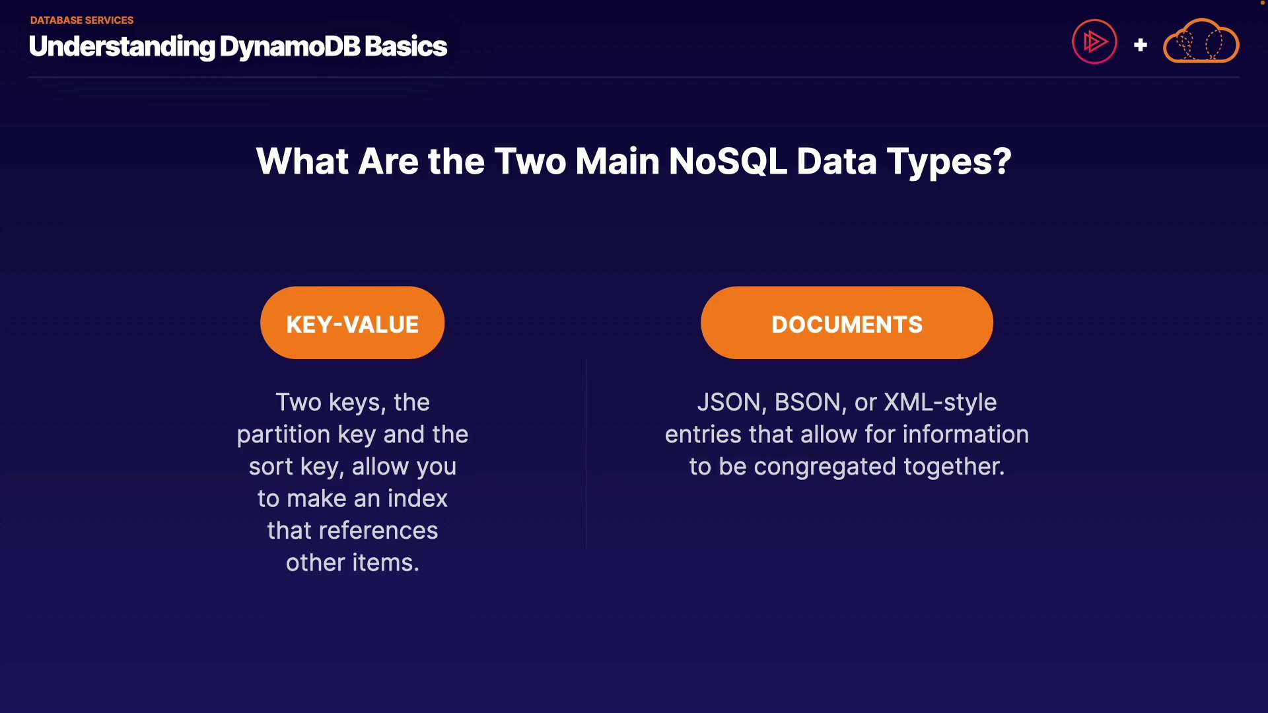This screenshot has height=713, width=1268.
Task: Select the KEY-VALUE orange pill
Action: (352, 323)
